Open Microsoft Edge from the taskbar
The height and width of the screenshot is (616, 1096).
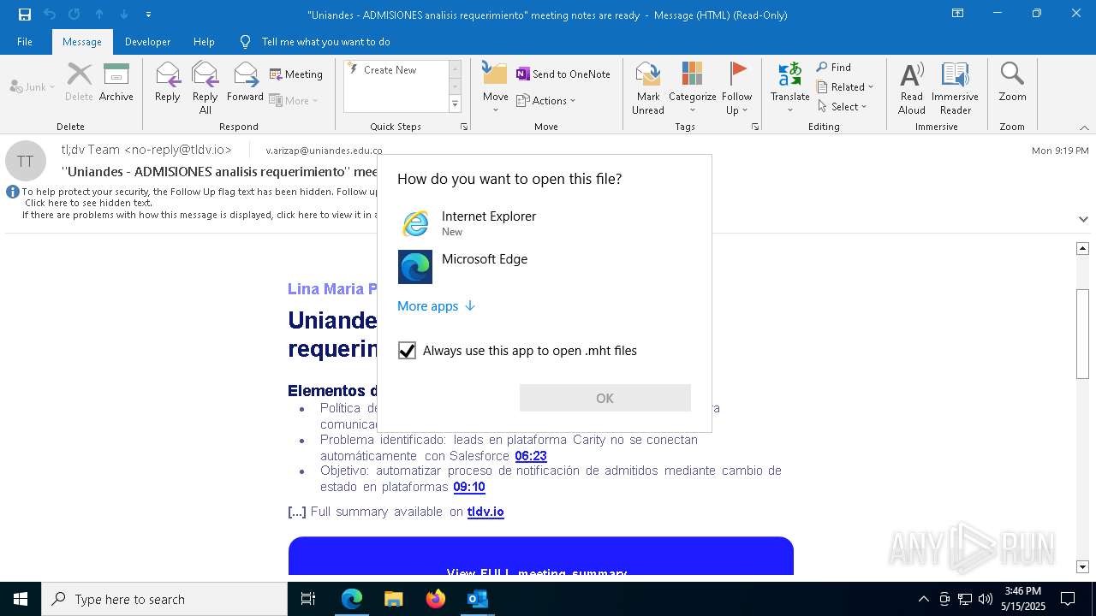point(352,599)
